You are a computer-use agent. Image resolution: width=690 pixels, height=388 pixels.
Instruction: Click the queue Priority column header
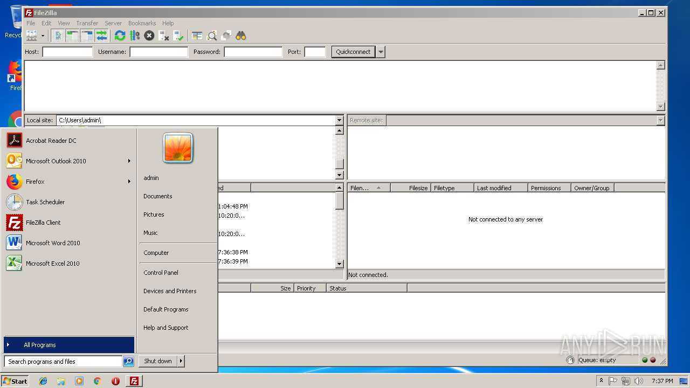[310, 288]
